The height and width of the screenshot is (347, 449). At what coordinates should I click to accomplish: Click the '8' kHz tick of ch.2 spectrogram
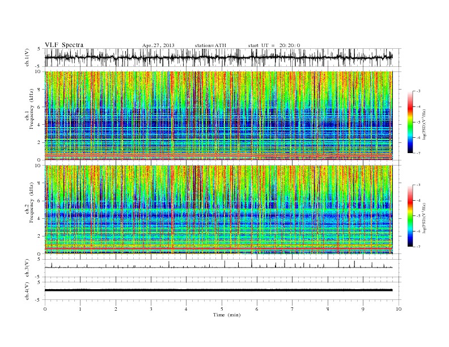click(39, 183)
